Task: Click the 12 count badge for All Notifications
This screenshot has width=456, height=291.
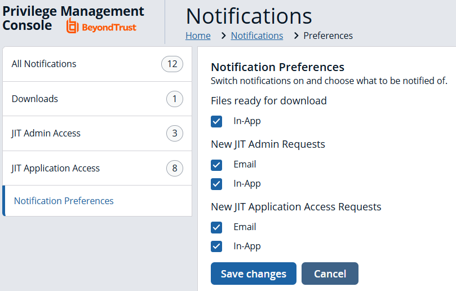Action: click(172, 64)
